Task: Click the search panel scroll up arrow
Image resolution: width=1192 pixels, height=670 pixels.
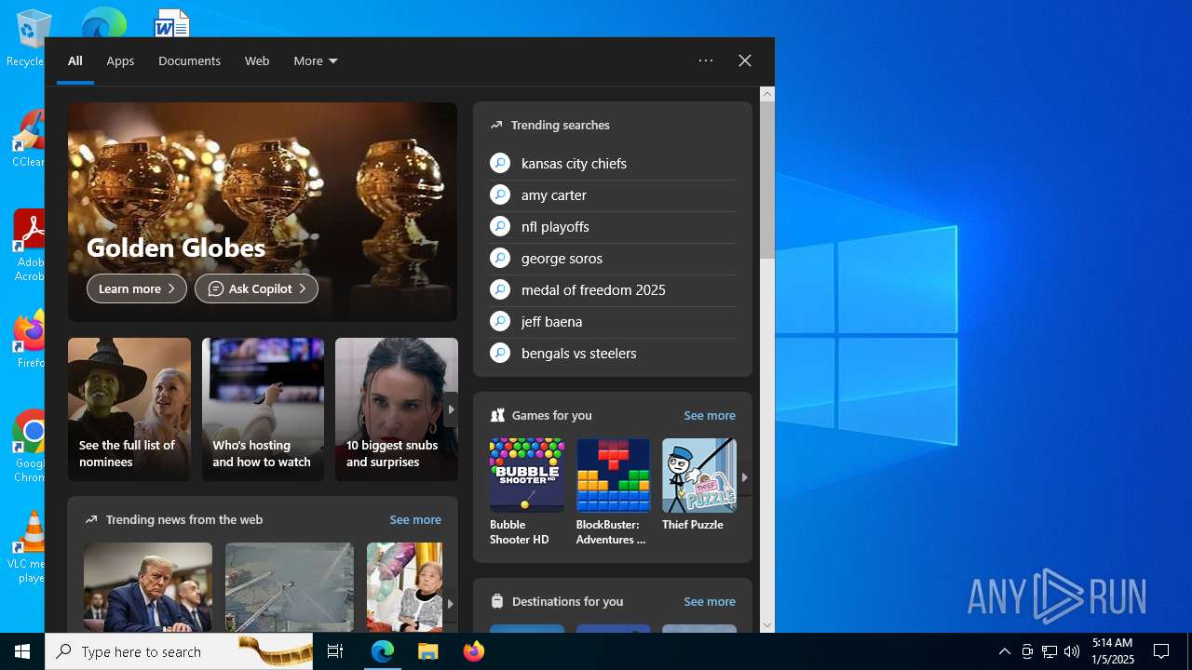Action: click(767, 93)
